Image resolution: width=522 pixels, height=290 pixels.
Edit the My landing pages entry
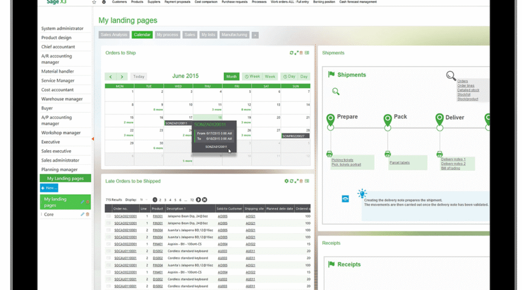click(x=82, y=202)
